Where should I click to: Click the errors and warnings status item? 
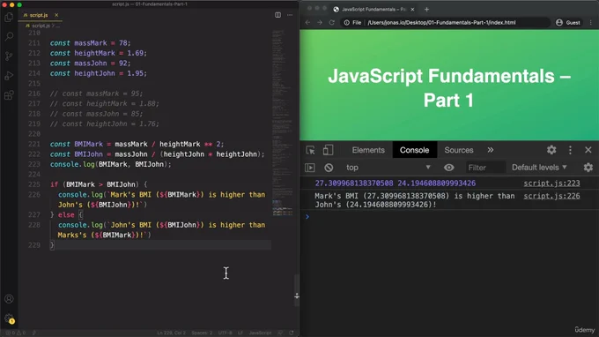pyautogui.click(x=15, y=333)
